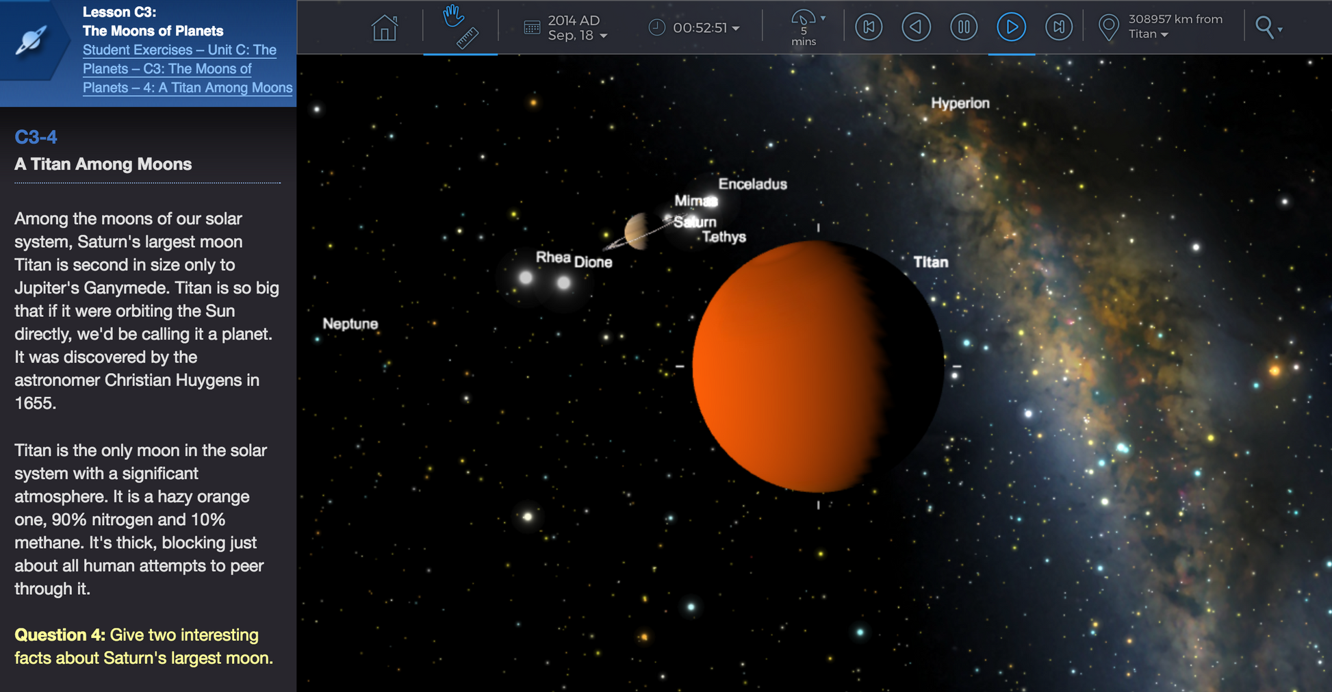The width and height of the screenshot is (1332, 692).
Task: Select the Hyperion label in sky view
Action: click(960, 103)
